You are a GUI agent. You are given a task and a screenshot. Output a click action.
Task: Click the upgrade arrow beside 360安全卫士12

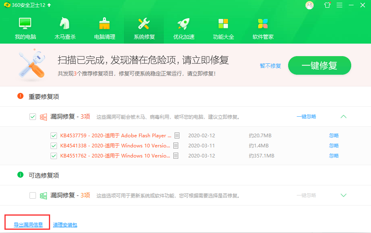click(x=49, y=5)
